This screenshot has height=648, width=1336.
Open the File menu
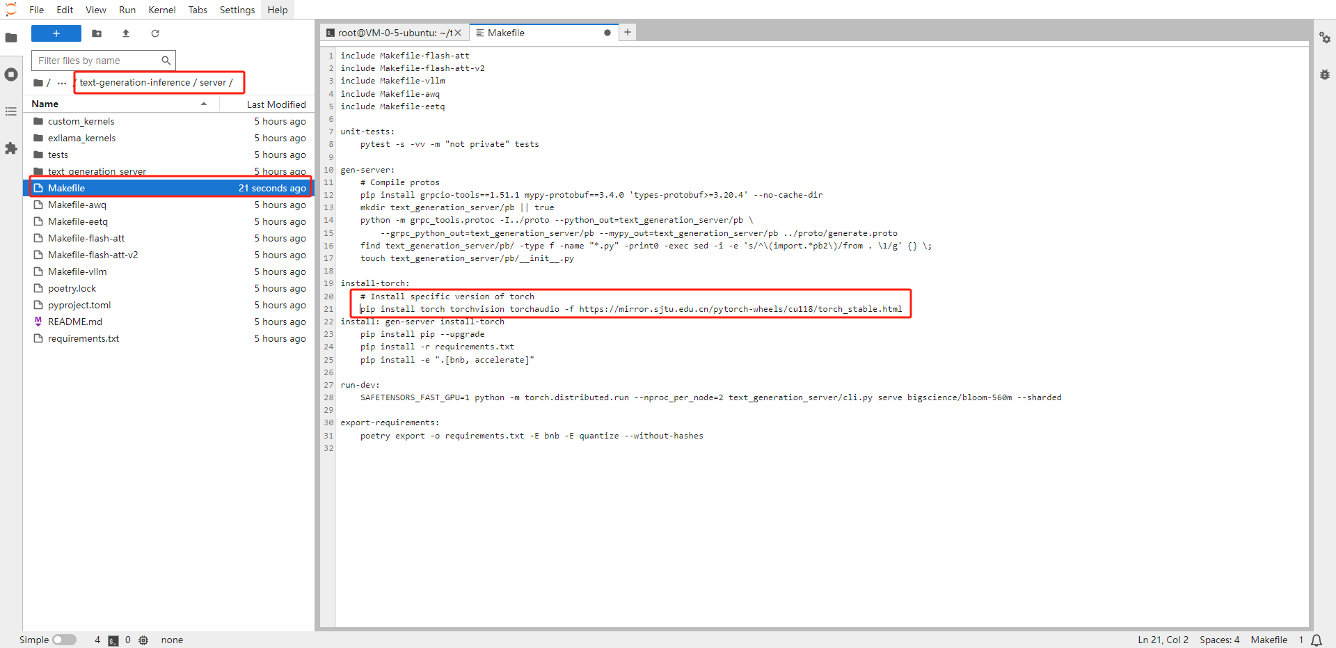point(37,10)
